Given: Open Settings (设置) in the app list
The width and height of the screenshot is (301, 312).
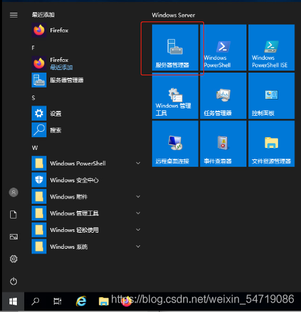Looking at the screenshot, I should click(x=86, y=114).
